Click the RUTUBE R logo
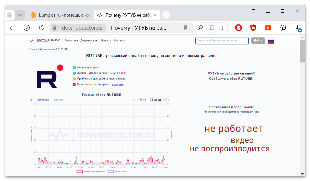 coord(50,76)
